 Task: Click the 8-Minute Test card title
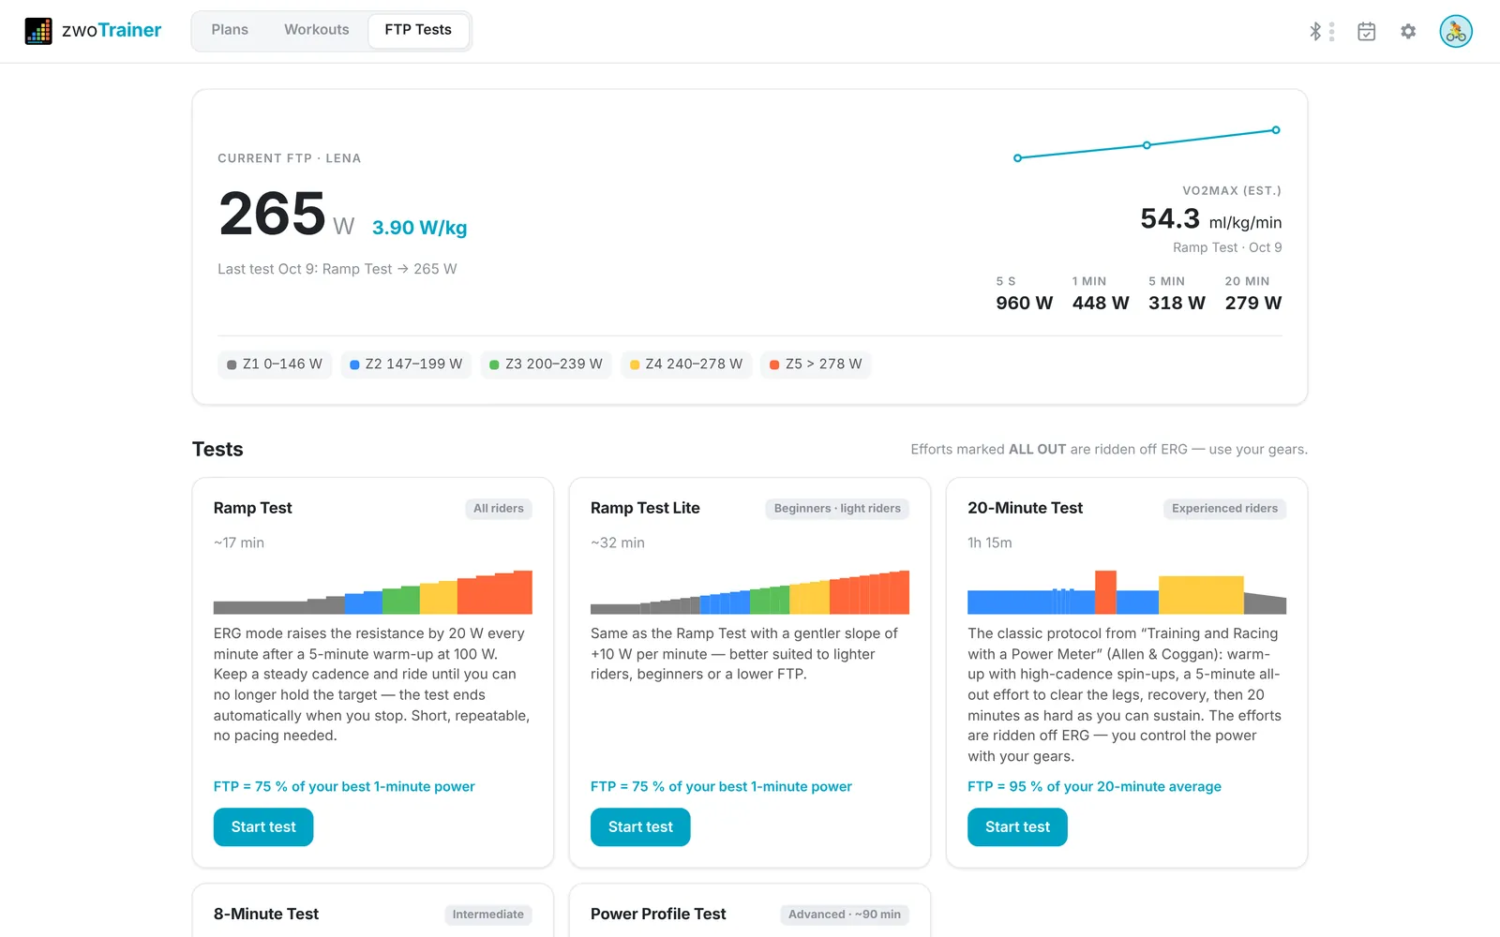click(266, 914)
